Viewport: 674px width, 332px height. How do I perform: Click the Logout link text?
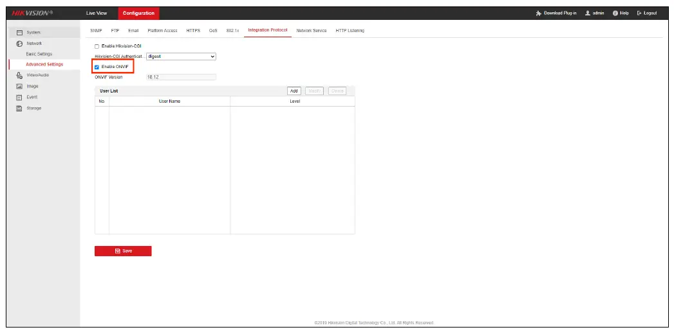(650, 13)
